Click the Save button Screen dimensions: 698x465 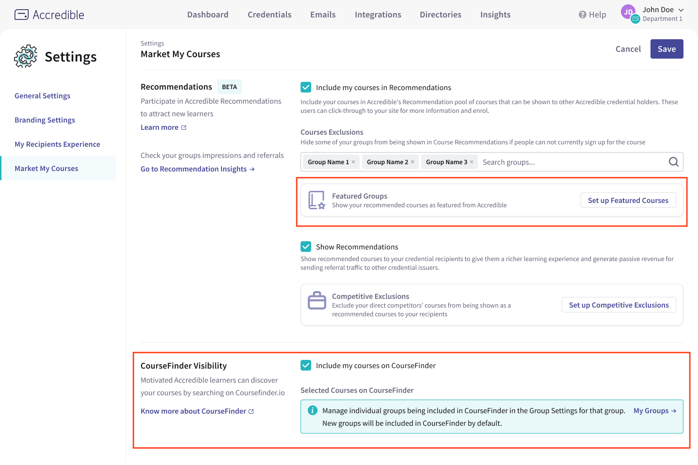666,49
